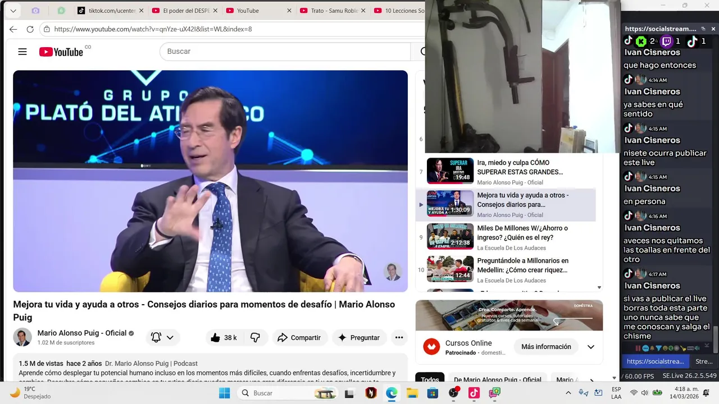Click the purple Twitch icon in chat header
The image size is (719, 404).
click(667, 41)
